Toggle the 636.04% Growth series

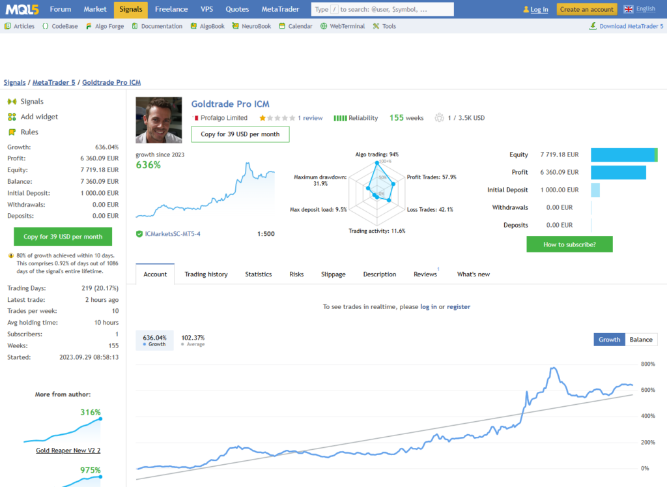click(x=154, y=340)
